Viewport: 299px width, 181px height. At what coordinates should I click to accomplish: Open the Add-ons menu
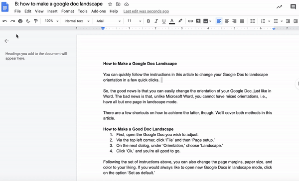tap(98, 11)
